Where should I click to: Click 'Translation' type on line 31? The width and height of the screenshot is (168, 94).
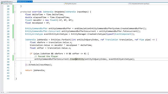pos(112,40)
